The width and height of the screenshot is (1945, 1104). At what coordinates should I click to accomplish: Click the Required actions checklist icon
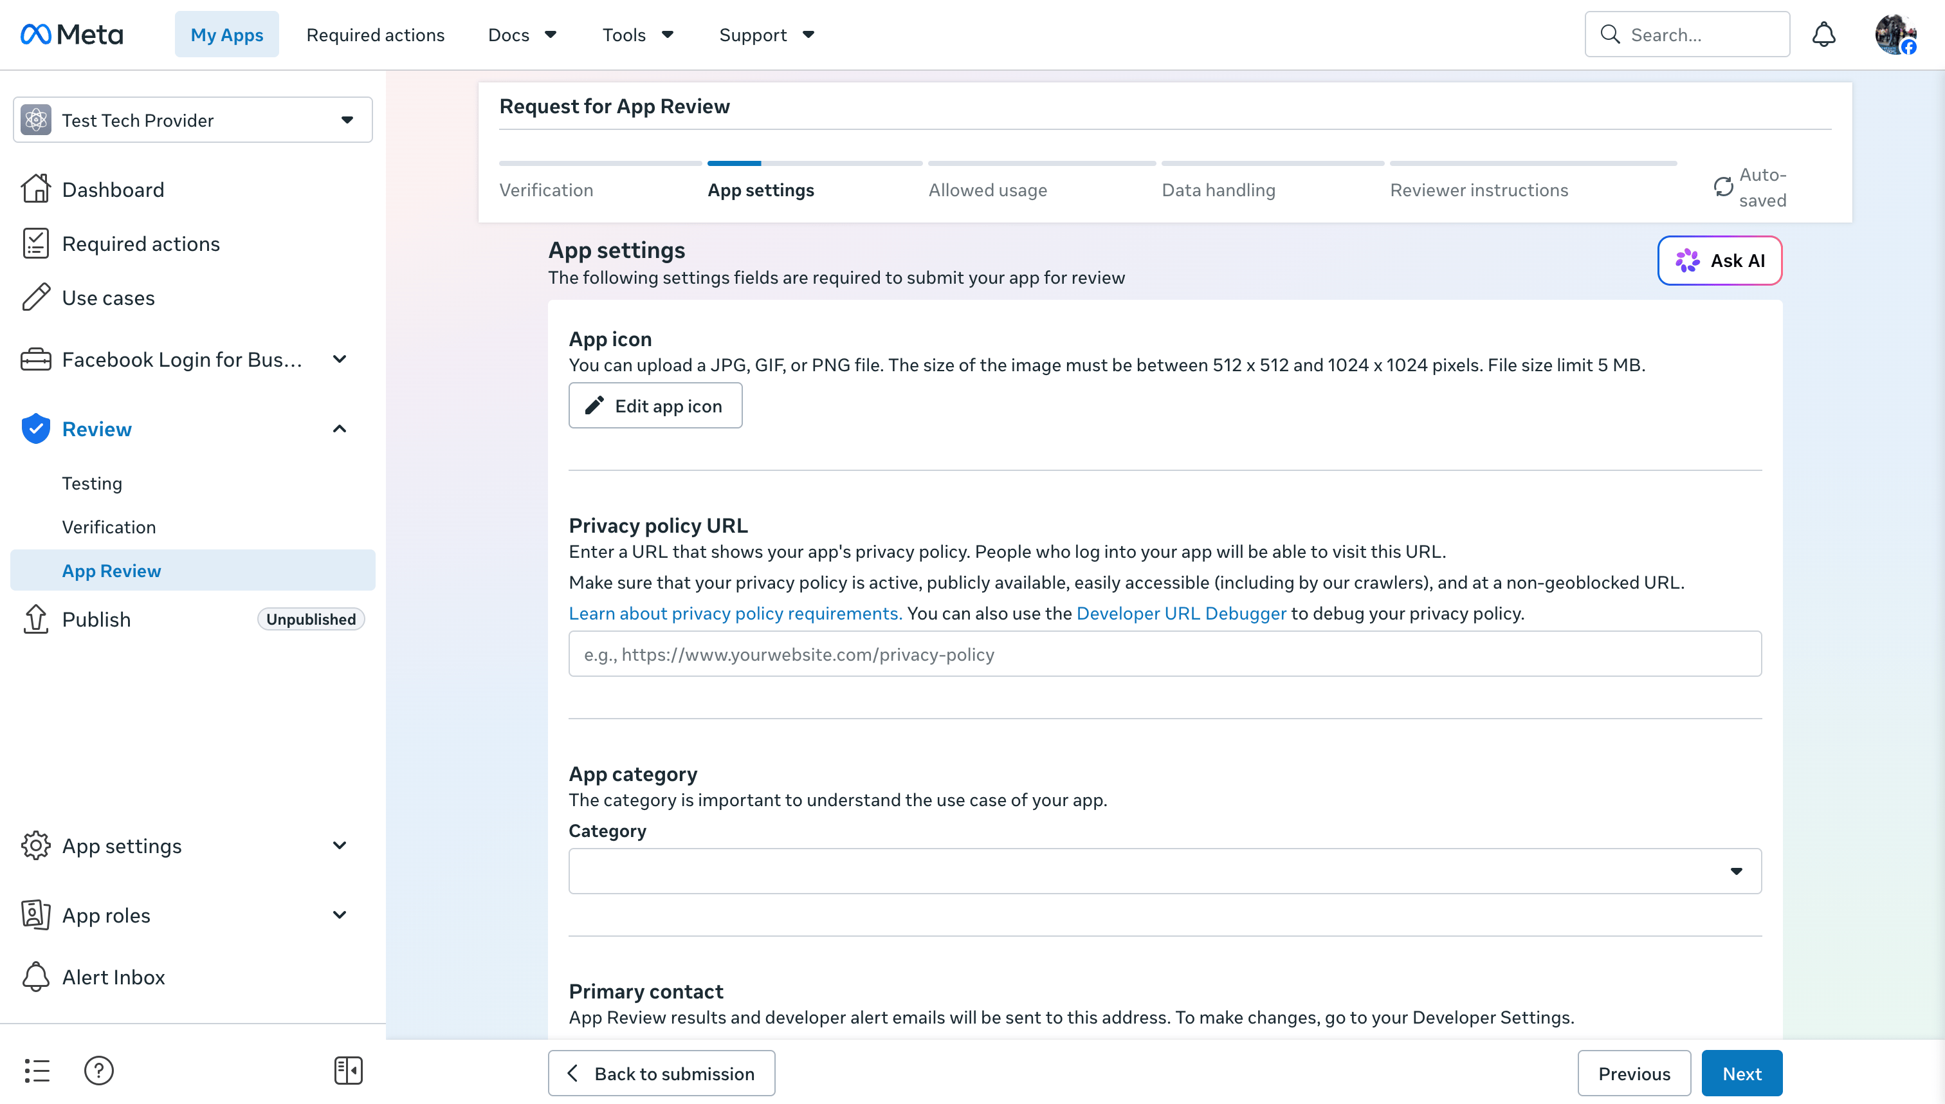(x=35, y=243)
